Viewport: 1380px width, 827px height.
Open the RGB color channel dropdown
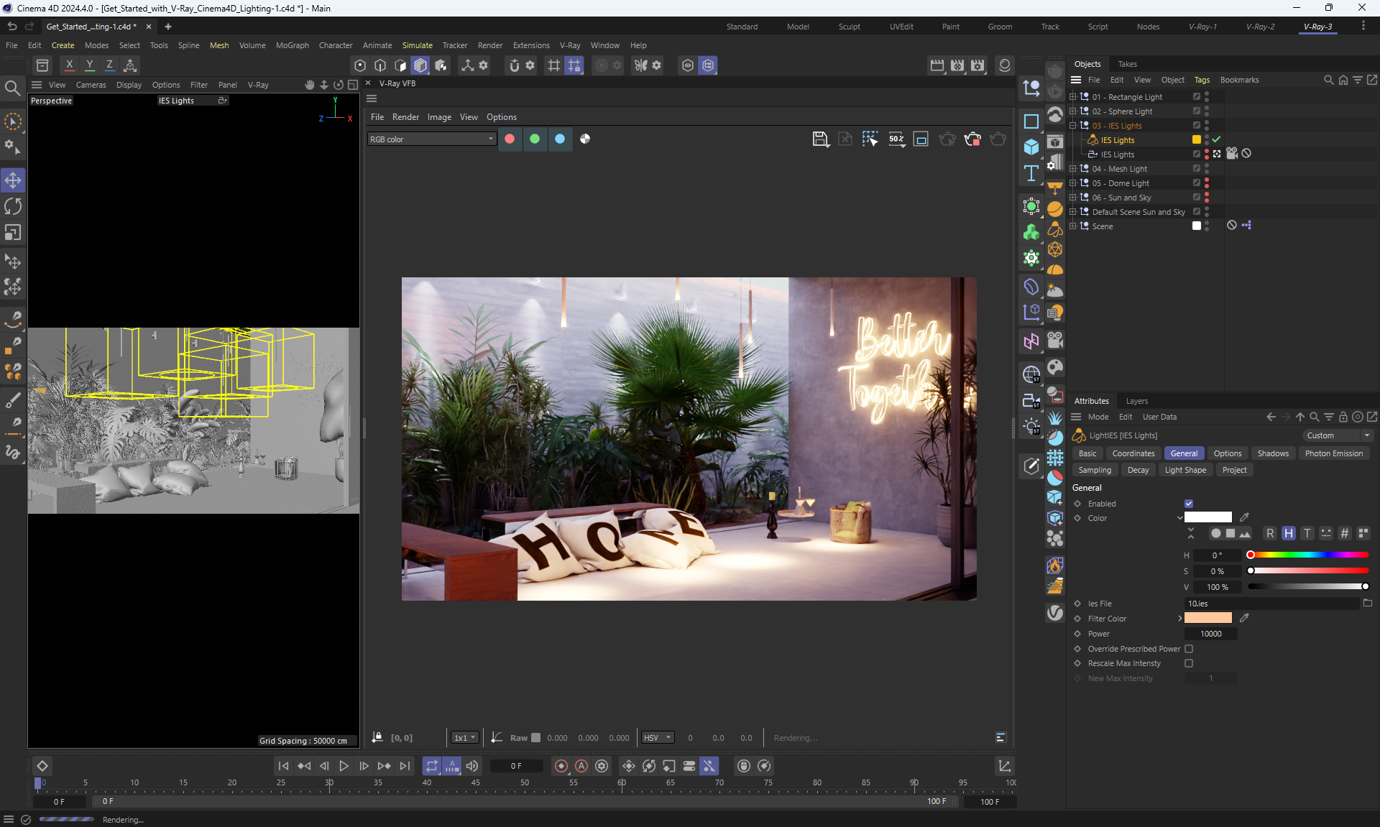tap(431, 139)
